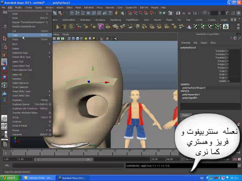
Task: Switch to single perspective view layout
Action: coord(4,118)
